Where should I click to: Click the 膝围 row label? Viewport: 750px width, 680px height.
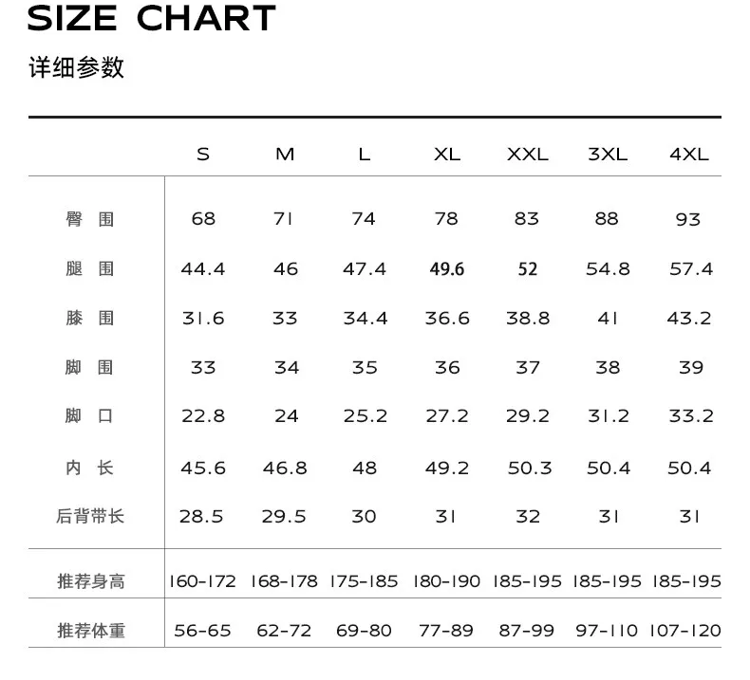coord(90,319)
